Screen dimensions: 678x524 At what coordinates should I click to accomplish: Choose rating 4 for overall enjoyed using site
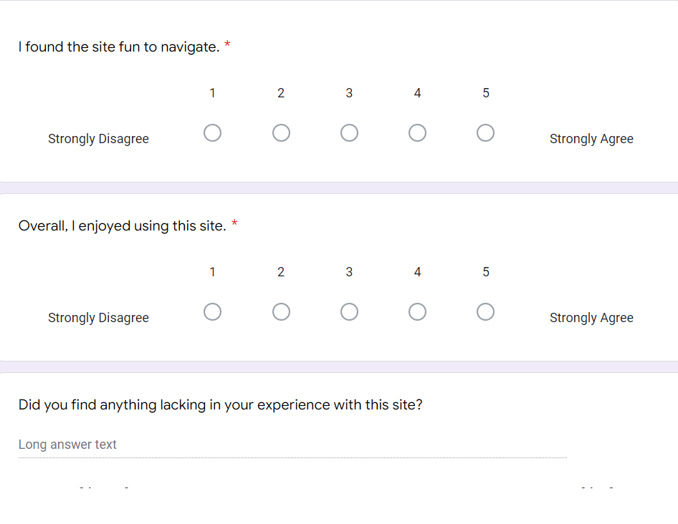[x=417, y=312]
